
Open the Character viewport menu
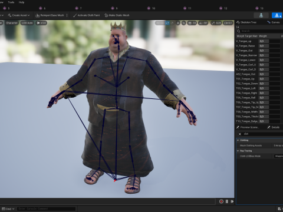click(11, 23)
